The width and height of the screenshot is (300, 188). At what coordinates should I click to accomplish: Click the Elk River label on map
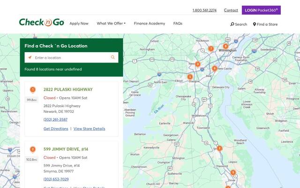tap(159, 109)
